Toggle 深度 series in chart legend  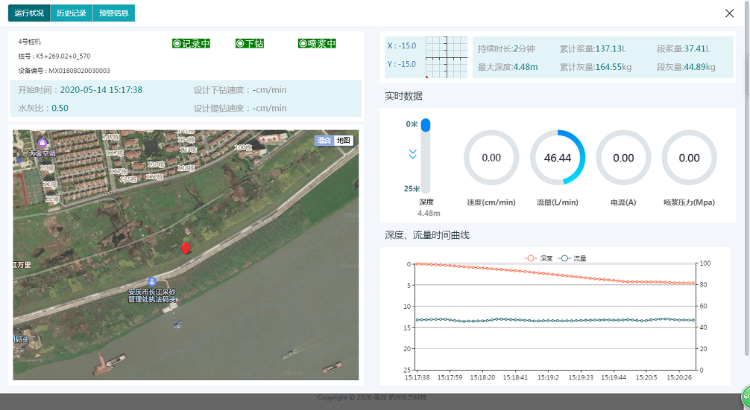[x=539, y=258]
